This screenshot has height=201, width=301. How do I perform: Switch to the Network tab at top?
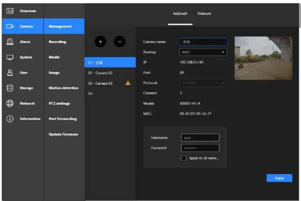pos(204,14)
